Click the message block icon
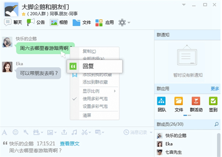 click(98, 132)
